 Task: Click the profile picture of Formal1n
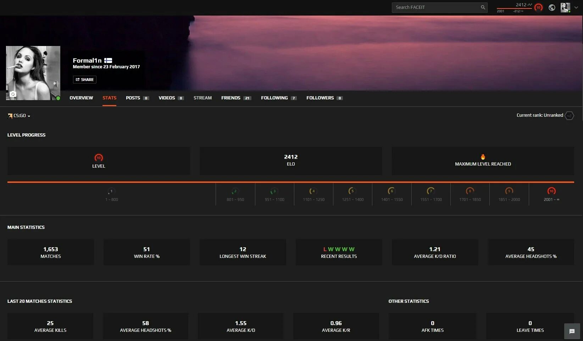point(33,73)
